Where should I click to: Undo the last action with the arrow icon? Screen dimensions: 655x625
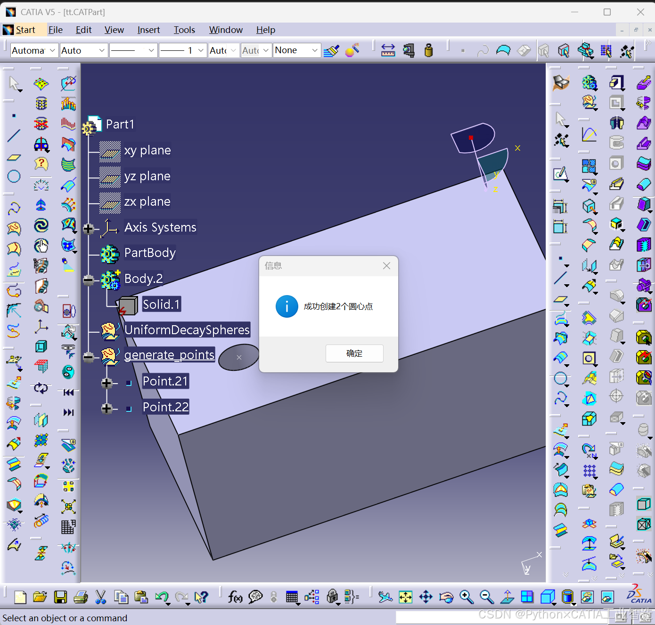[162, 597]
